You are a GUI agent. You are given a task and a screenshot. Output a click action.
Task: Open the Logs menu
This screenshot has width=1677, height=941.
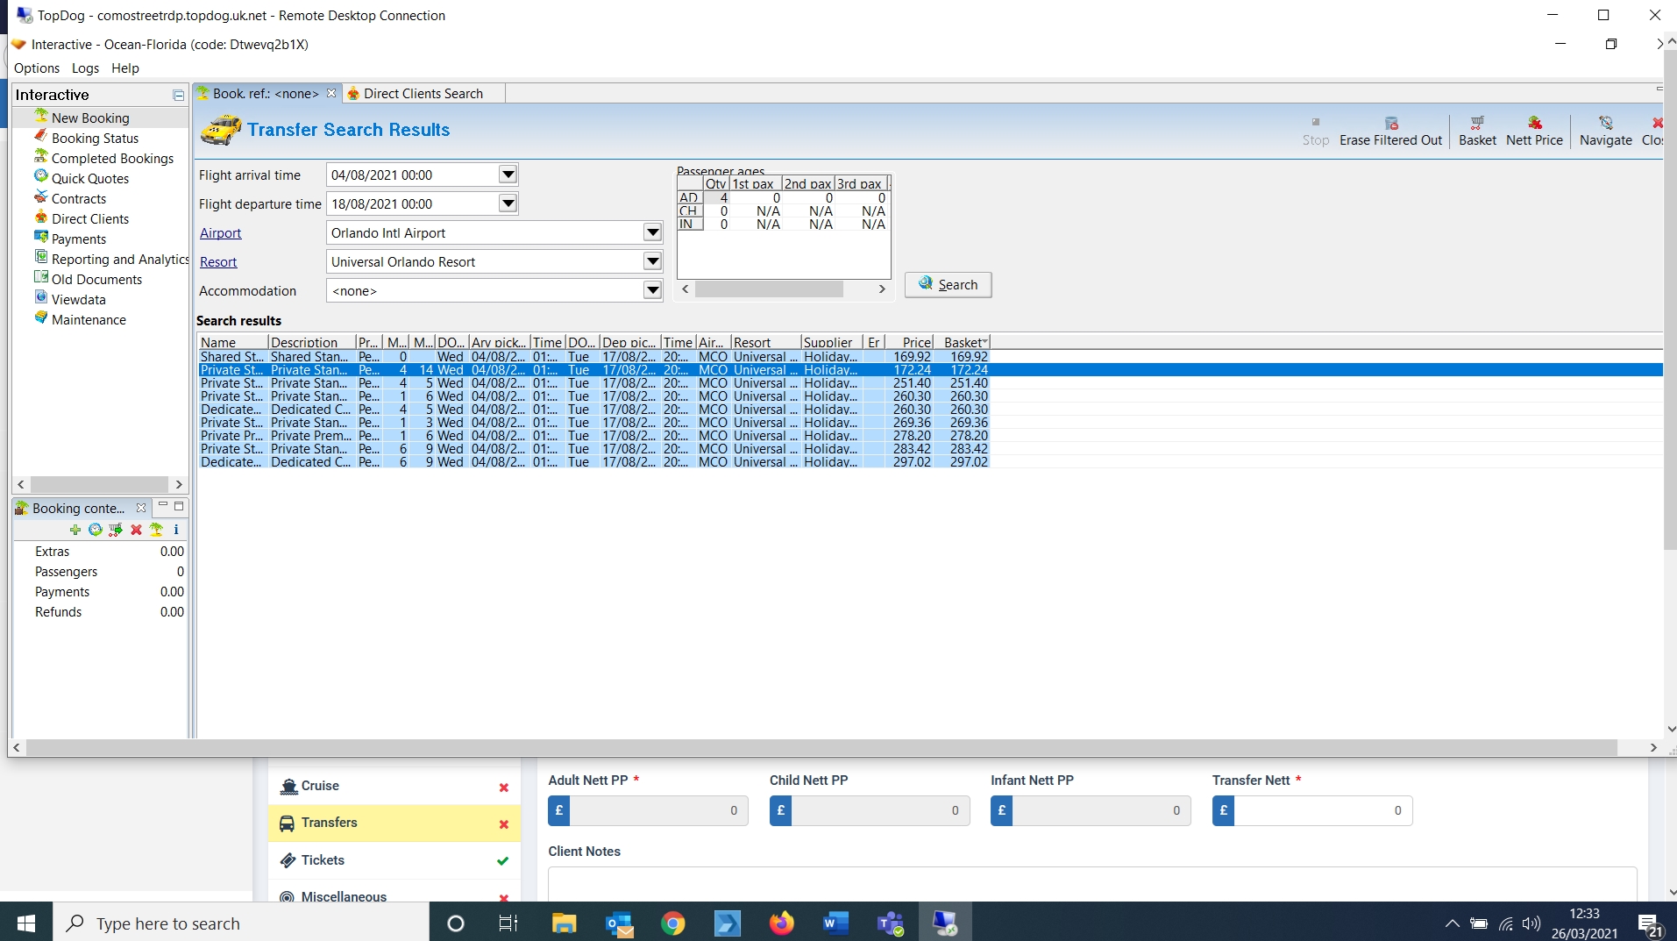coord(85,68)
